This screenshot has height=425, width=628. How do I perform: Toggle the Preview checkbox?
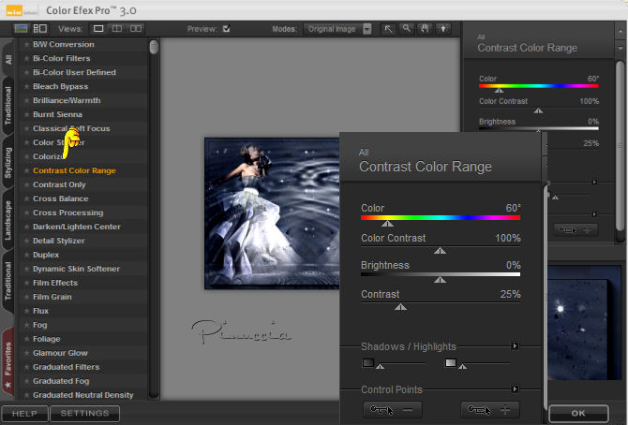coord(226,29)
